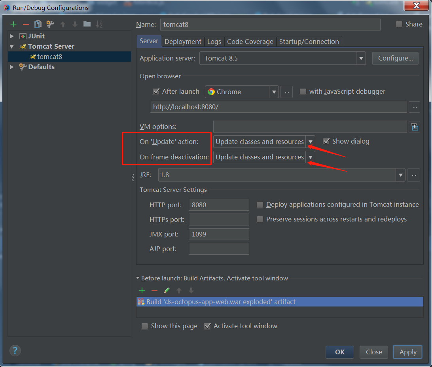The image size is (432, 367).
Task: Click HTTP port field showing 8080
Action: (x=219, y=205)
